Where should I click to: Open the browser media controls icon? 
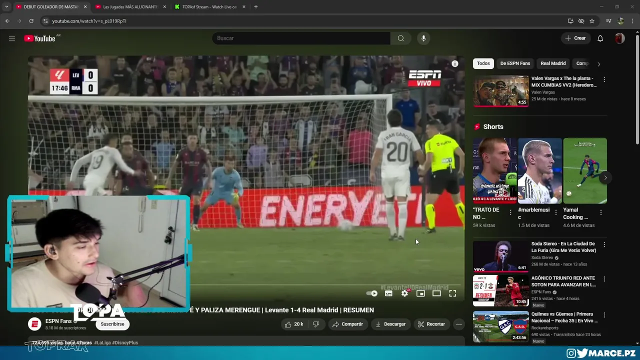click(608, 21)
